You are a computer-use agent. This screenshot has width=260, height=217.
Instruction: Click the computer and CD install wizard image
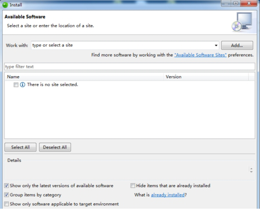click(242, 22)
